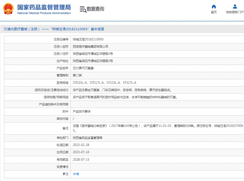Click the 管理类别 field label
This screenshot has width=244, height=181.
[62, 75]
